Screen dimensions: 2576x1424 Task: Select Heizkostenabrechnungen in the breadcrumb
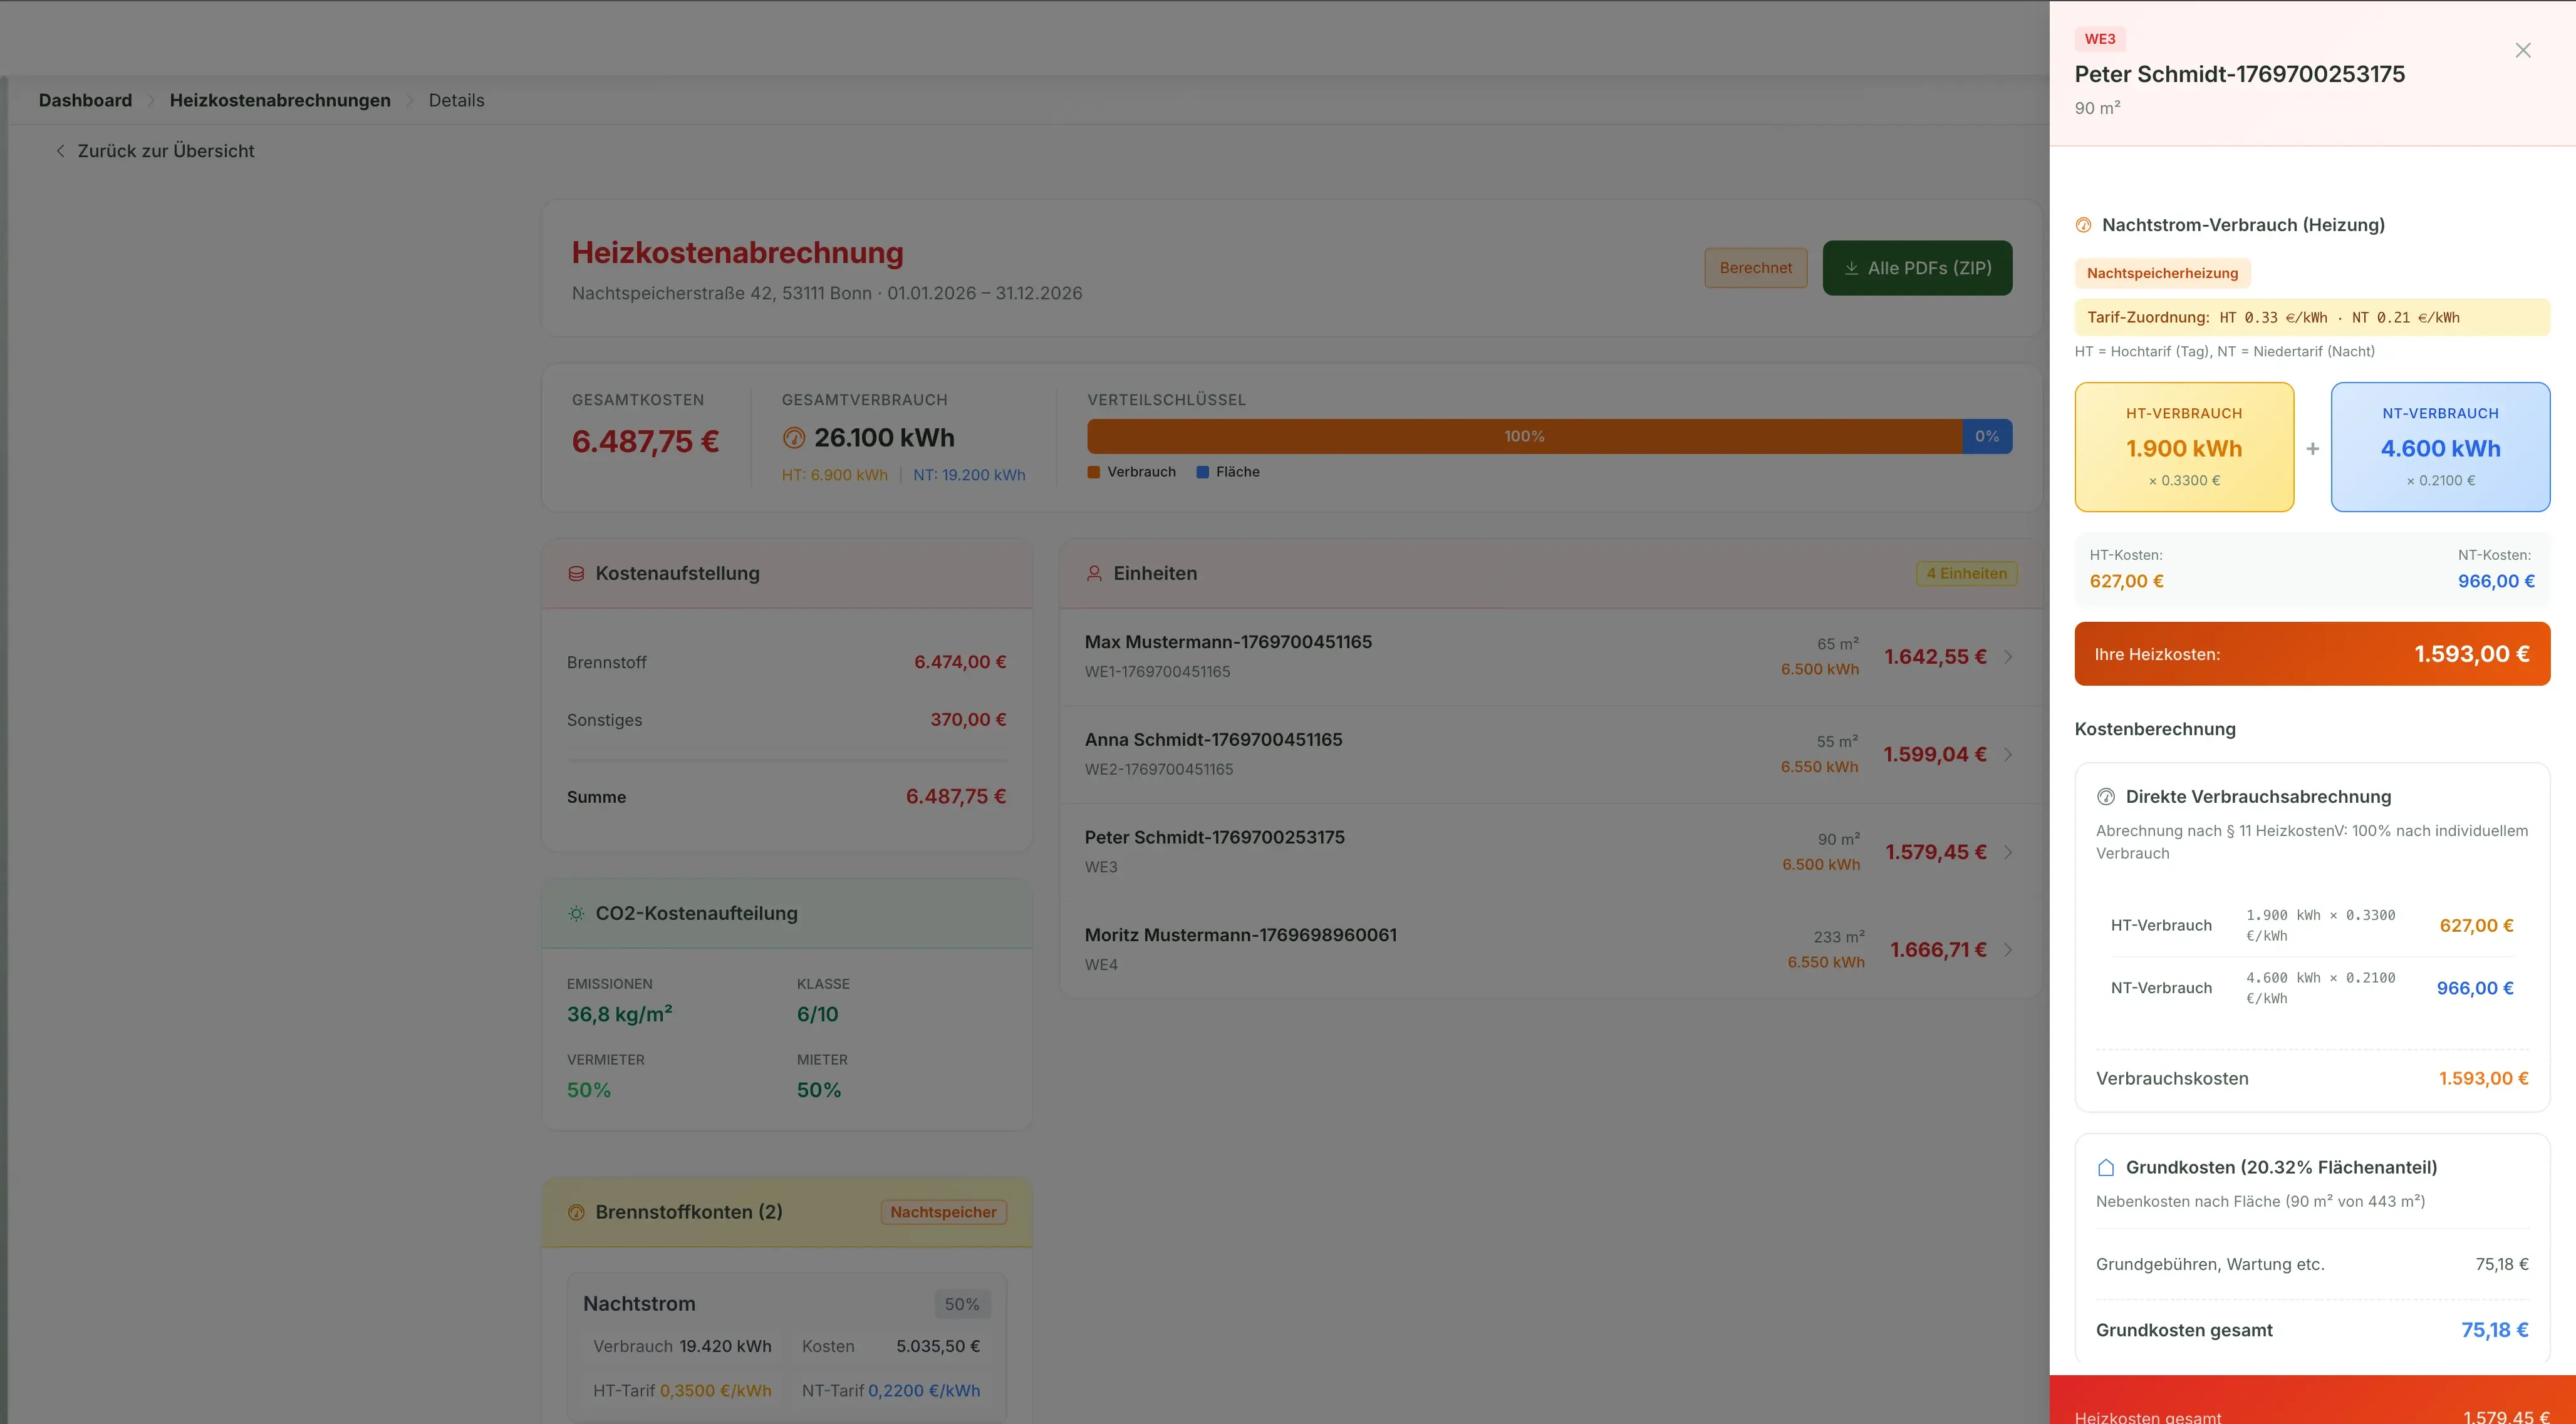pos(279,100)
